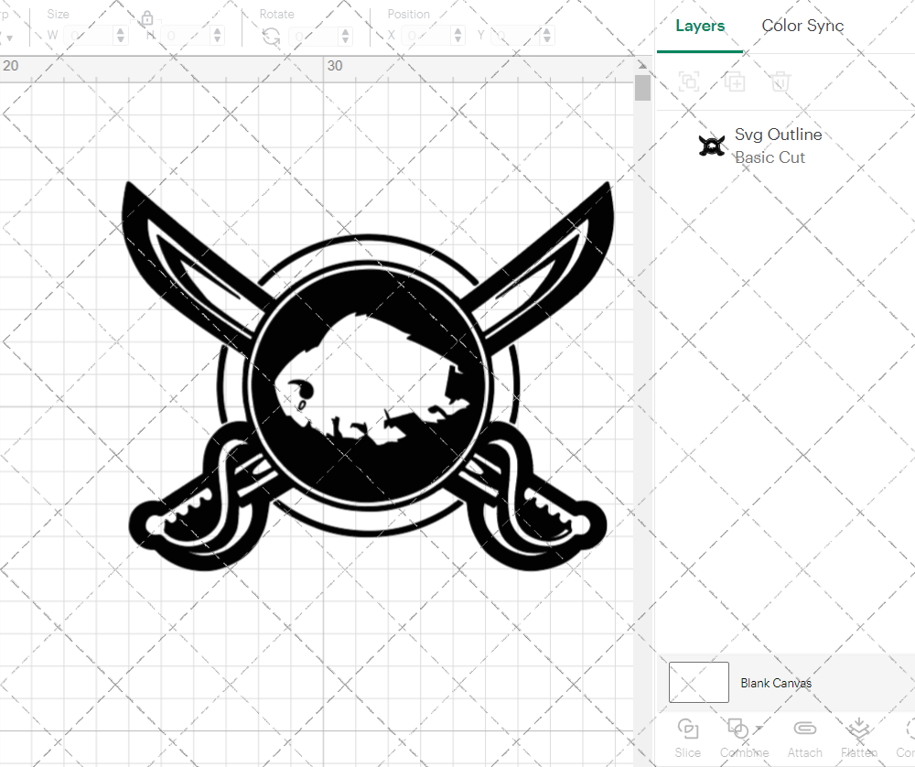Click the Combine tool icon
The height and width of the screenshot is (767, 915).
(x=737, y=729)
